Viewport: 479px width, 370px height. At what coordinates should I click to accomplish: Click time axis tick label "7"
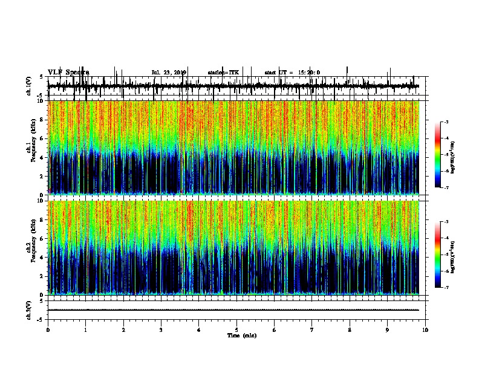pyautogui.click(x=312, y=329)
